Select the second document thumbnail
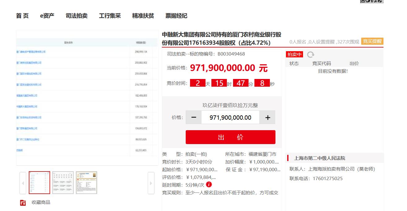This screenshot has height=211, width=407. (63, 183)
